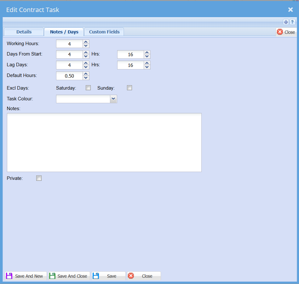The image size is (299, 284).
Task: Increase Lag Days Hrs value
Action: pos(147,63)
